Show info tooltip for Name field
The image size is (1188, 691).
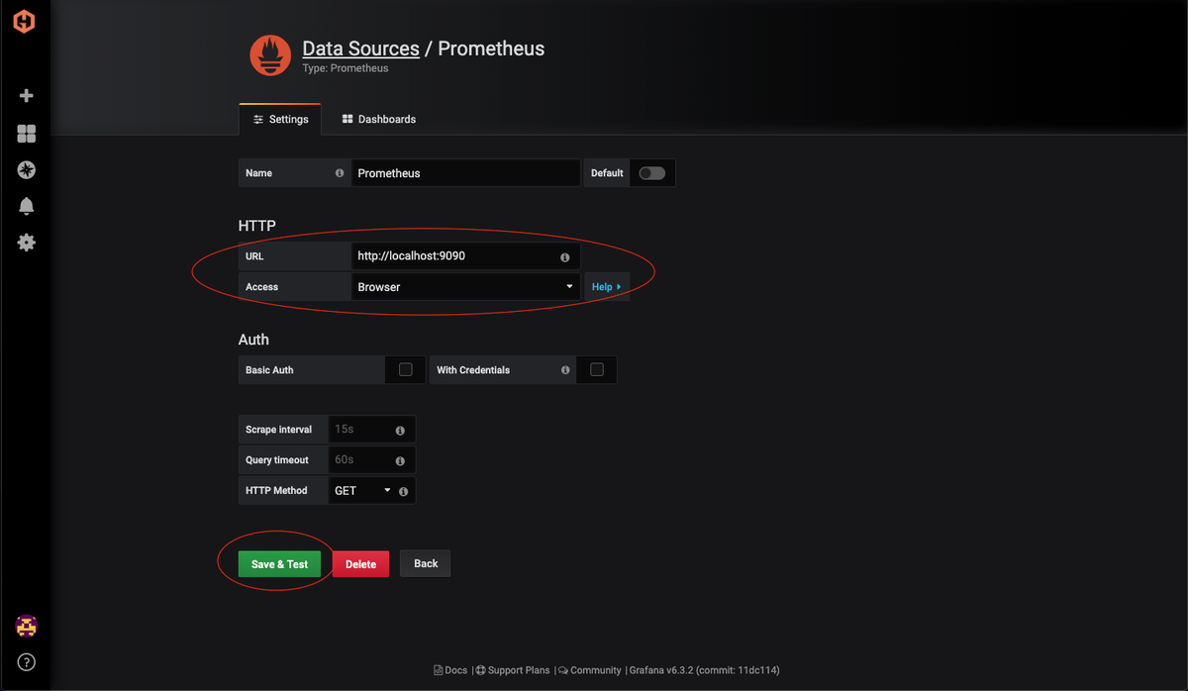point(340,173)
